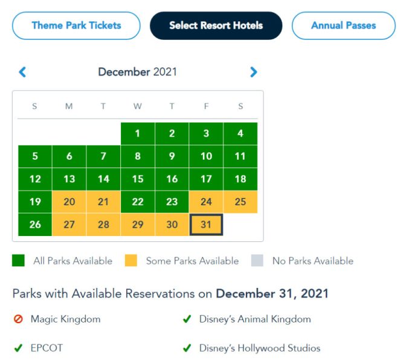Click Disney's Animal Kingdom checkmark icon
Image resolution: width=406 pixels, height=363 pixels.
tap(187, 319)
